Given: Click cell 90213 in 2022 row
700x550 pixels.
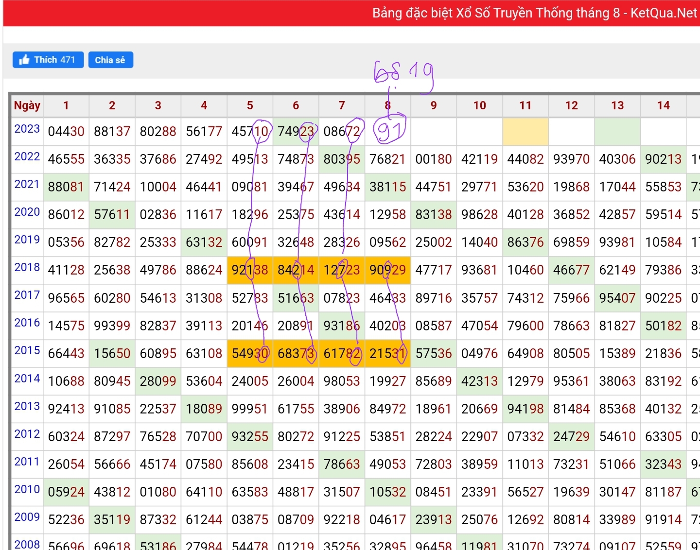Looking at the screenshot, I should [x=664, y=159].
